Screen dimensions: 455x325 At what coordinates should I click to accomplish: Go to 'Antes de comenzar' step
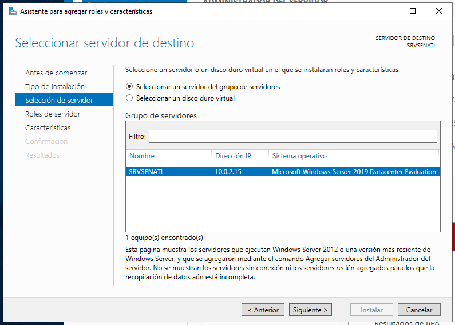click(56, 73)
